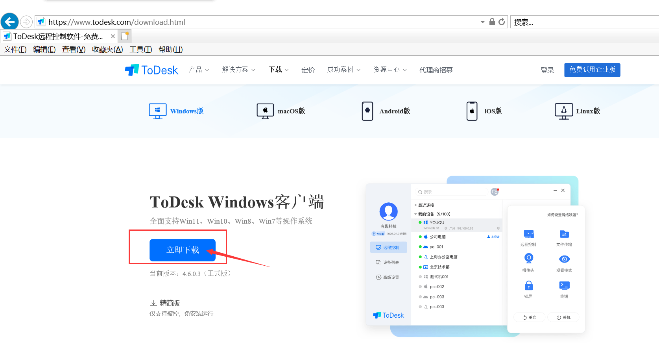This screenshot has width=659, height=348.
Task: Click the YOUQU device row
Action: click(457, 225)
